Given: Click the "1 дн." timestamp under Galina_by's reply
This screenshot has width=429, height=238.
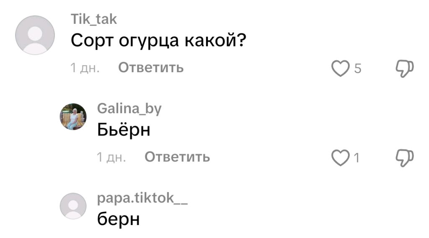Looking at the screenshot, I should [111, 157].
